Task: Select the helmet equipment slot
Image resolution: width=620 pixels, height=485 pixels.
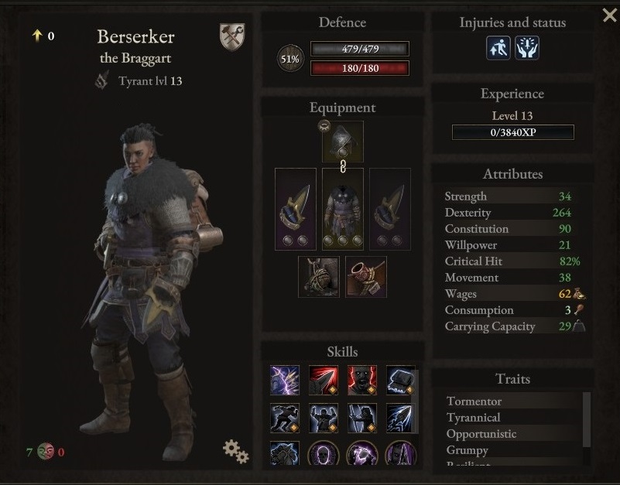Action: pos(342,142)
